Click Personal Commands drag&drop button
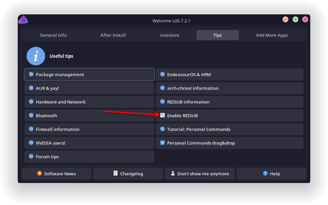The height and width of the screenshot is (205, 328). pos(230,143)
